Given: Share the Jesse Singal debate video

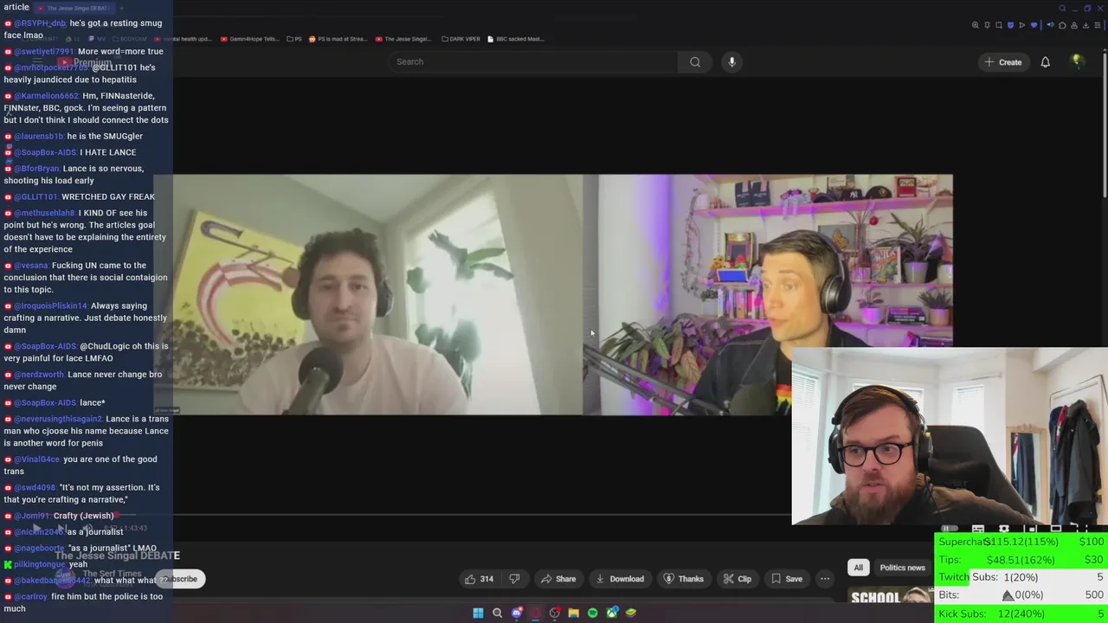Looking at the screenshot, I should pyautogui.click(x=557, y=579).
